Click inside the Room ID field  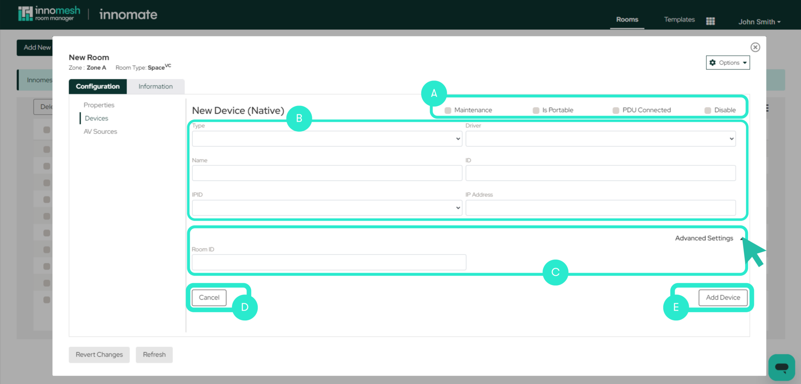click(329, 262)
